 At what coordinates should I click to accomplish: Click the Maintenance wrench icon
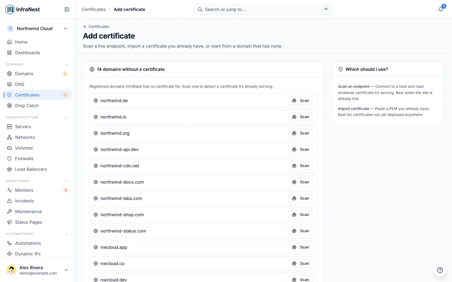(9, 212)
